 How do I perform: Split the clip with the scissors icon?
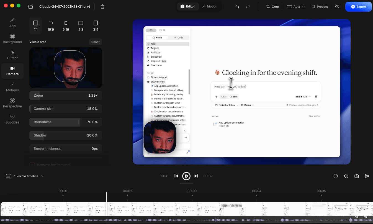(x=367, y=176)
